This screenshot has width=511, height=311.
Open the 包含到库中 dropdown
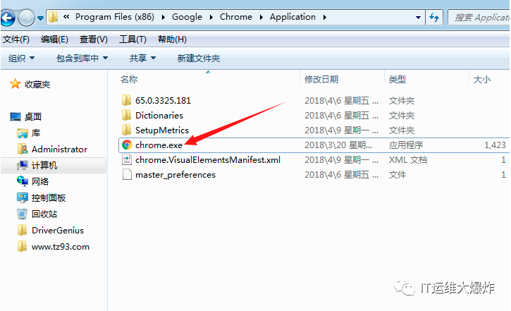pos(82,59)
